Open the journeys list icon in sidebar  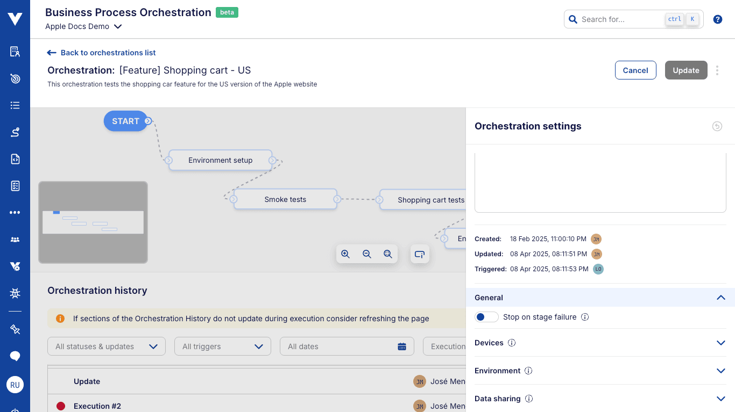pyautogui.click(x=15, y=105)
